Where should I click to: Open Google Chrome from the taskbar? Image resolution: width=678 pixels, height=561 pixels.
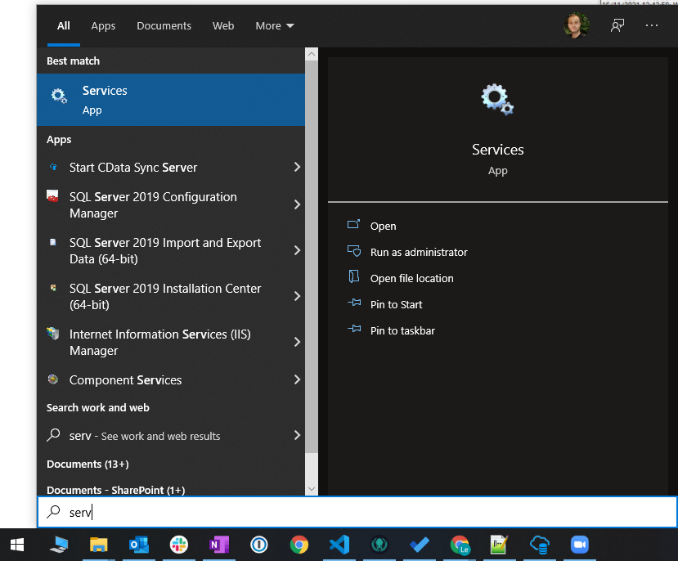[x=299, y=545]
